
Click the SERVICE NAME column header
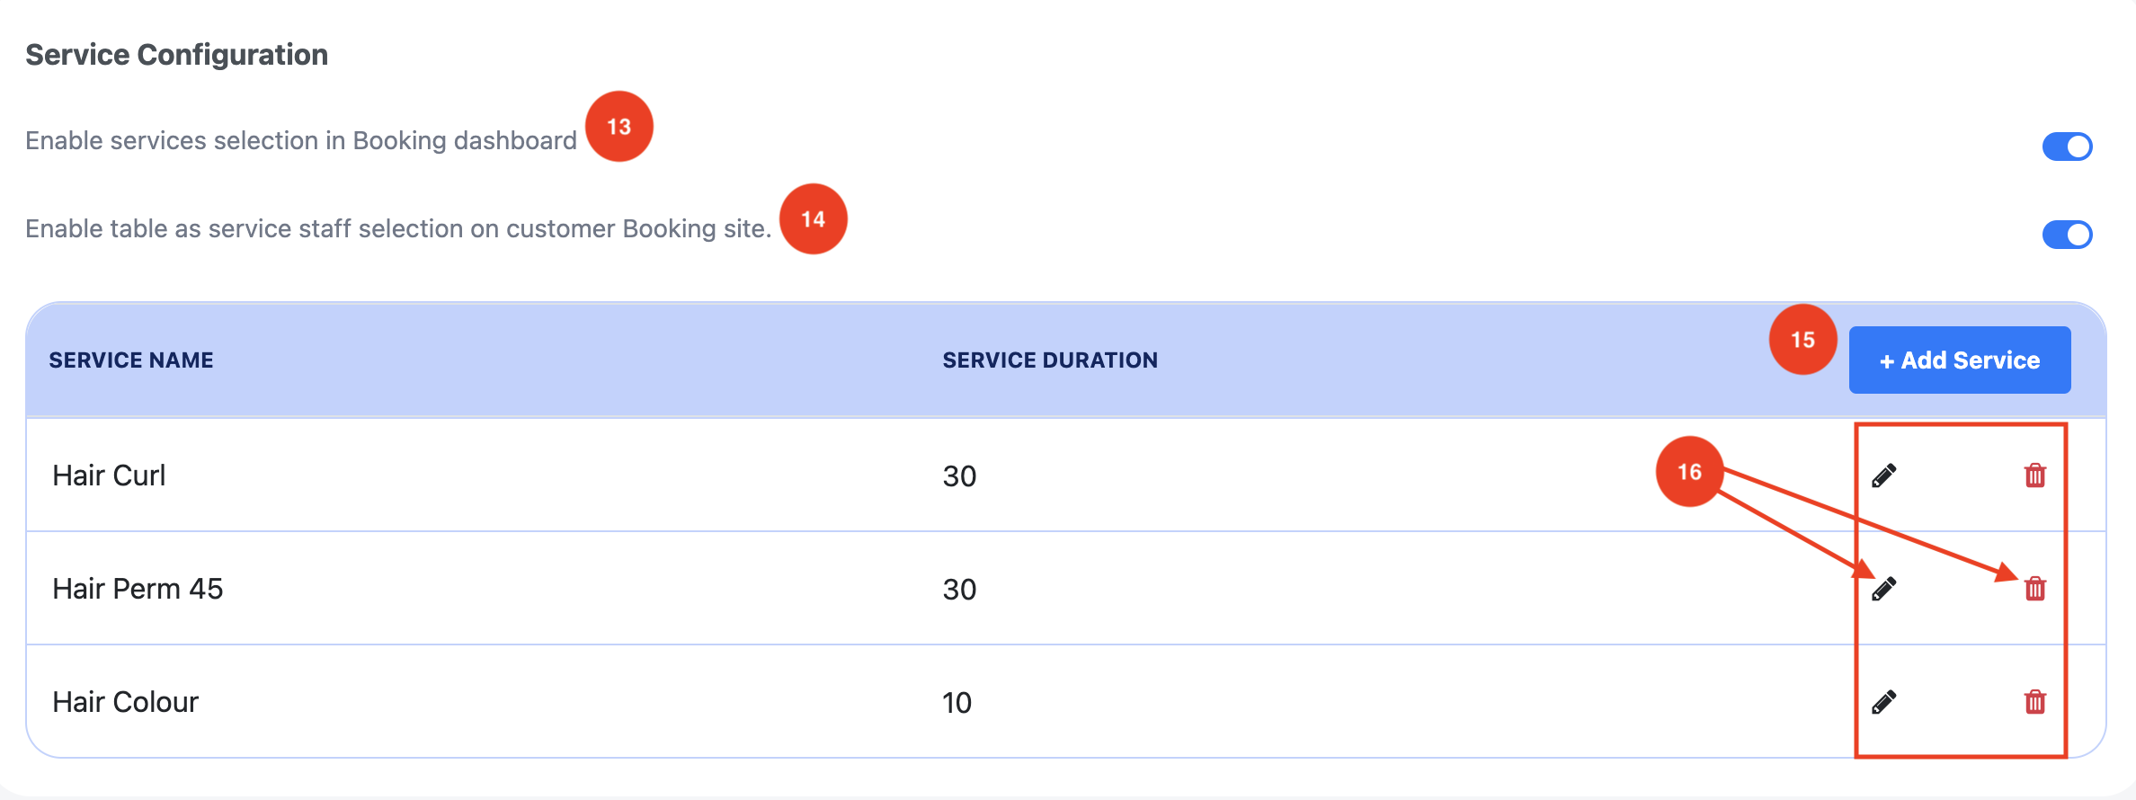131,360
